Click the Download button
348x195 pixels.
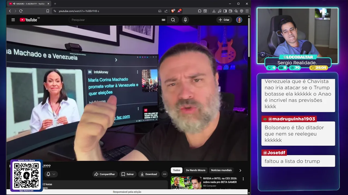pos(149,174)
